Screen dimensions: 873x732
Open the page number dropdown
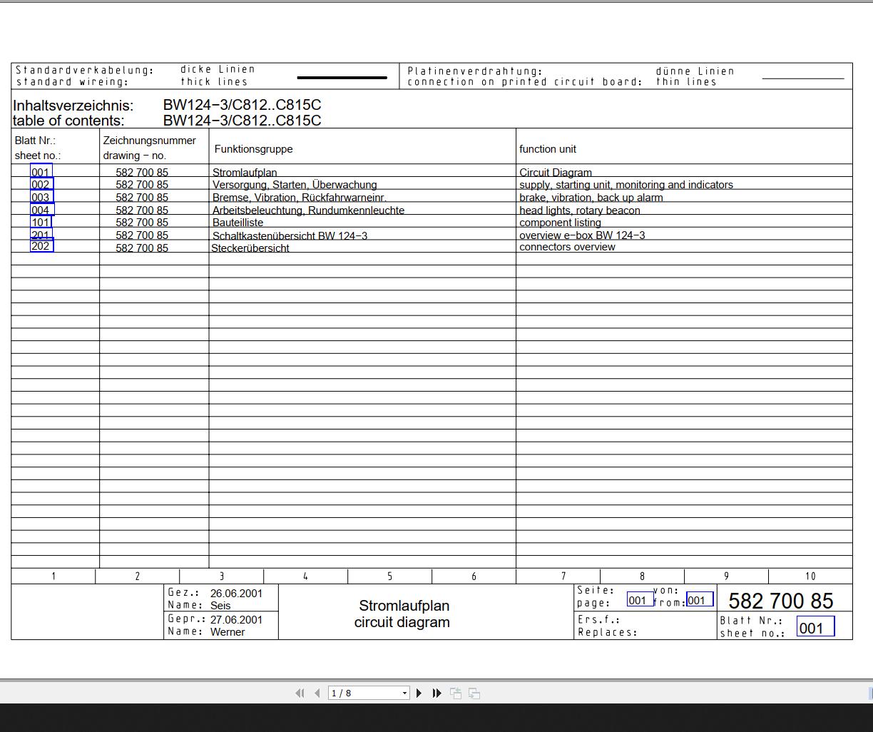coord(404,693)
